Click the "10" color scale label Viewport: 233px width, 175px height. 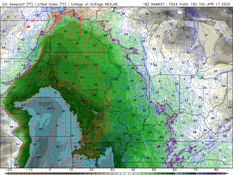[71, 170]
